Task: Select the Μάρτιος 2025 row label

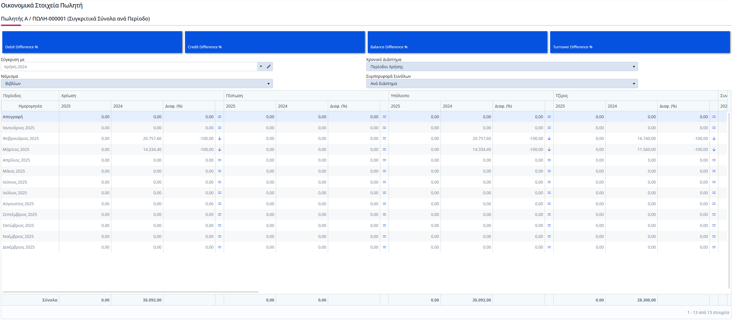Action: pos(16,149)
